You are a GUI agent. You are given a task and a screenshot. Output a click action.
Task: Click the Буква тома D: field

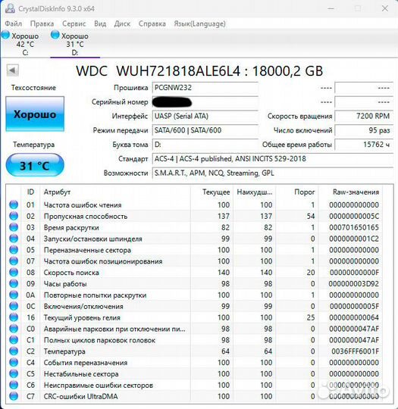205,145
